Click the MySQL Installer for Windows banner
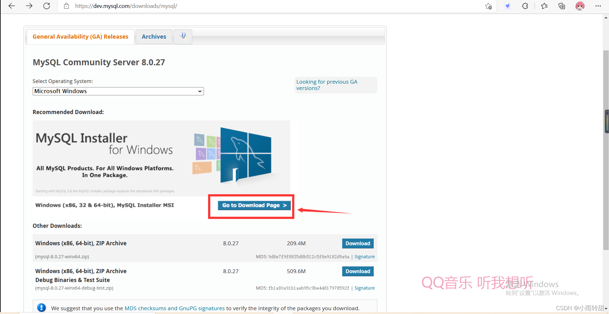The image size is (609, 314). pos(161,158)
